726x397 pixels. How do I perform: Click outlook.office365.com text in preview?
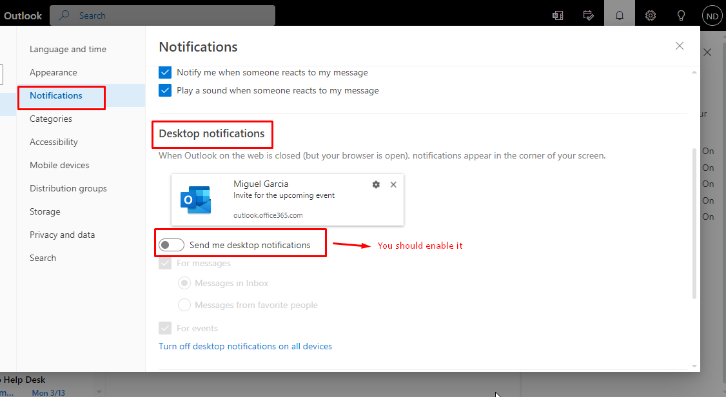[268, 215]
